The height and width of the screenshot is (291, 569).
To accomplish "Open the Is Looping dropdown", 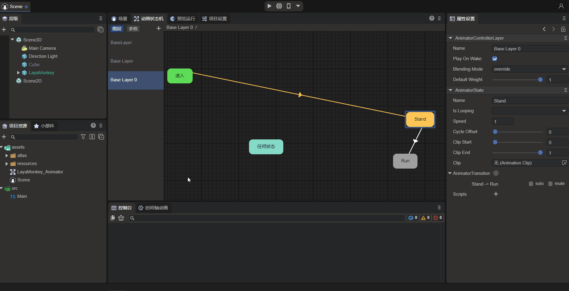I will pos(530,111).
